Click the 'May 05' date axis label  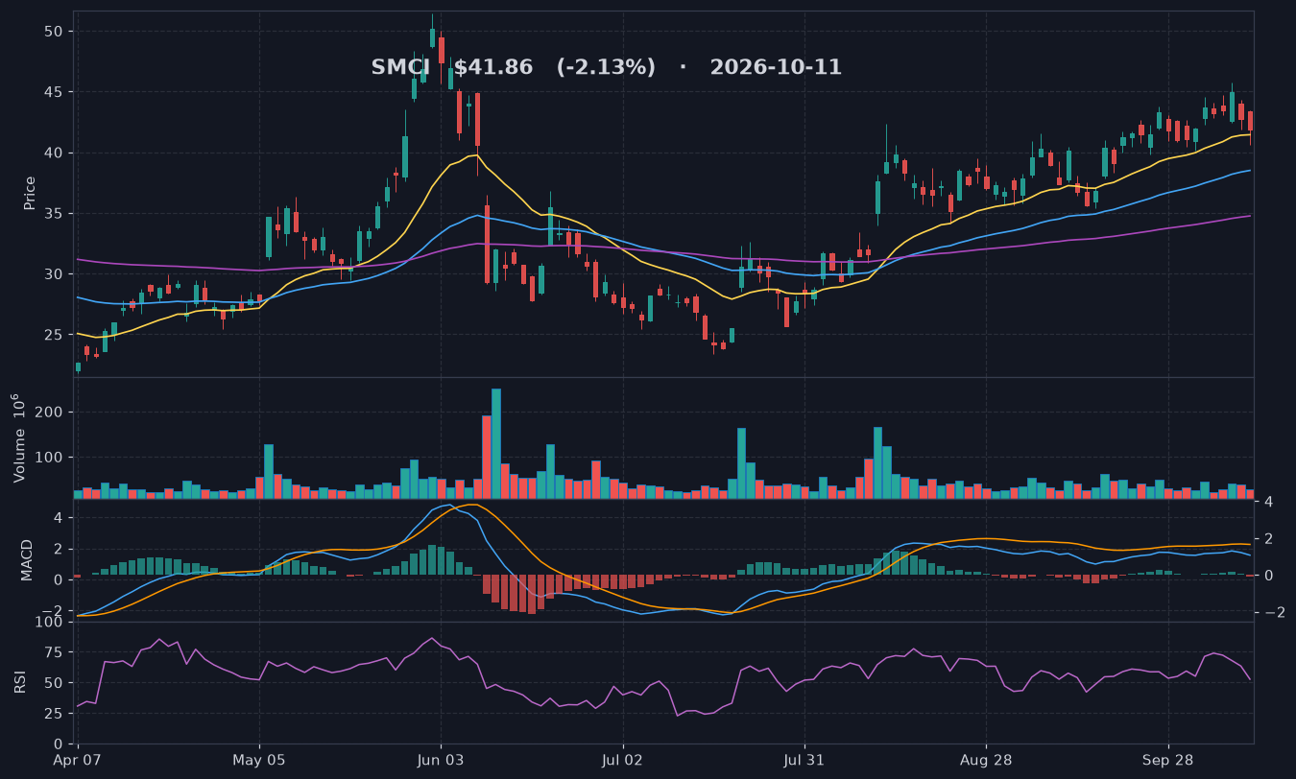(259, 760)
